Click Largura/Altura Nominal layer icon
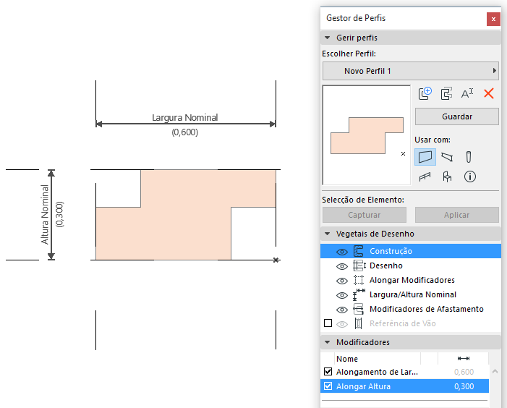 click(x=359, y=294)
